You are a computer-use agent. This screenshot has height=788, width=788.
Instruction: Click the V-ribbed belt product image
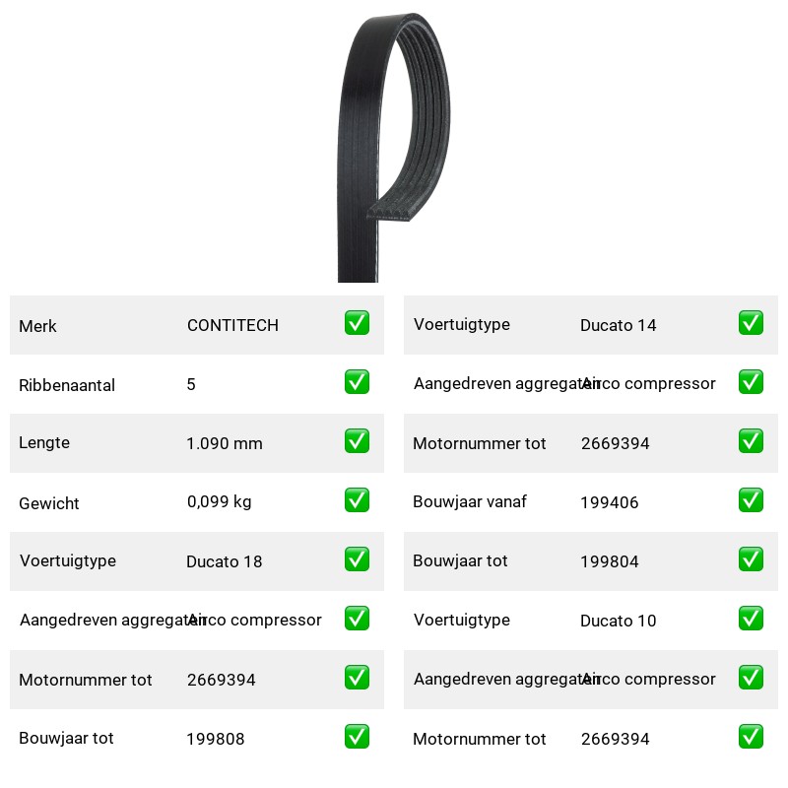[393, 147]
